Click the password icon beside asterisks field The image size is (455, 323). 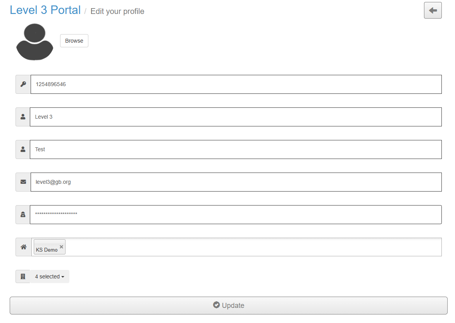23,214
